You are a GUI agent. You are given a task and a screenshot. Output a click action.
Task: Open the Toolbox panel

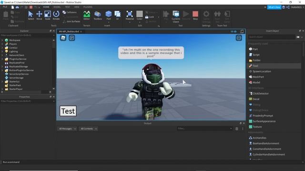(x=98, y=15)
